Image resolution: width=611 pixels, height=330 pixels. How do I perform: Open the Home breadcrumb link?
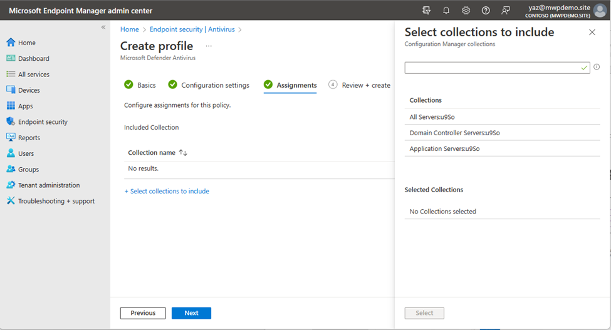pos(130,29)
